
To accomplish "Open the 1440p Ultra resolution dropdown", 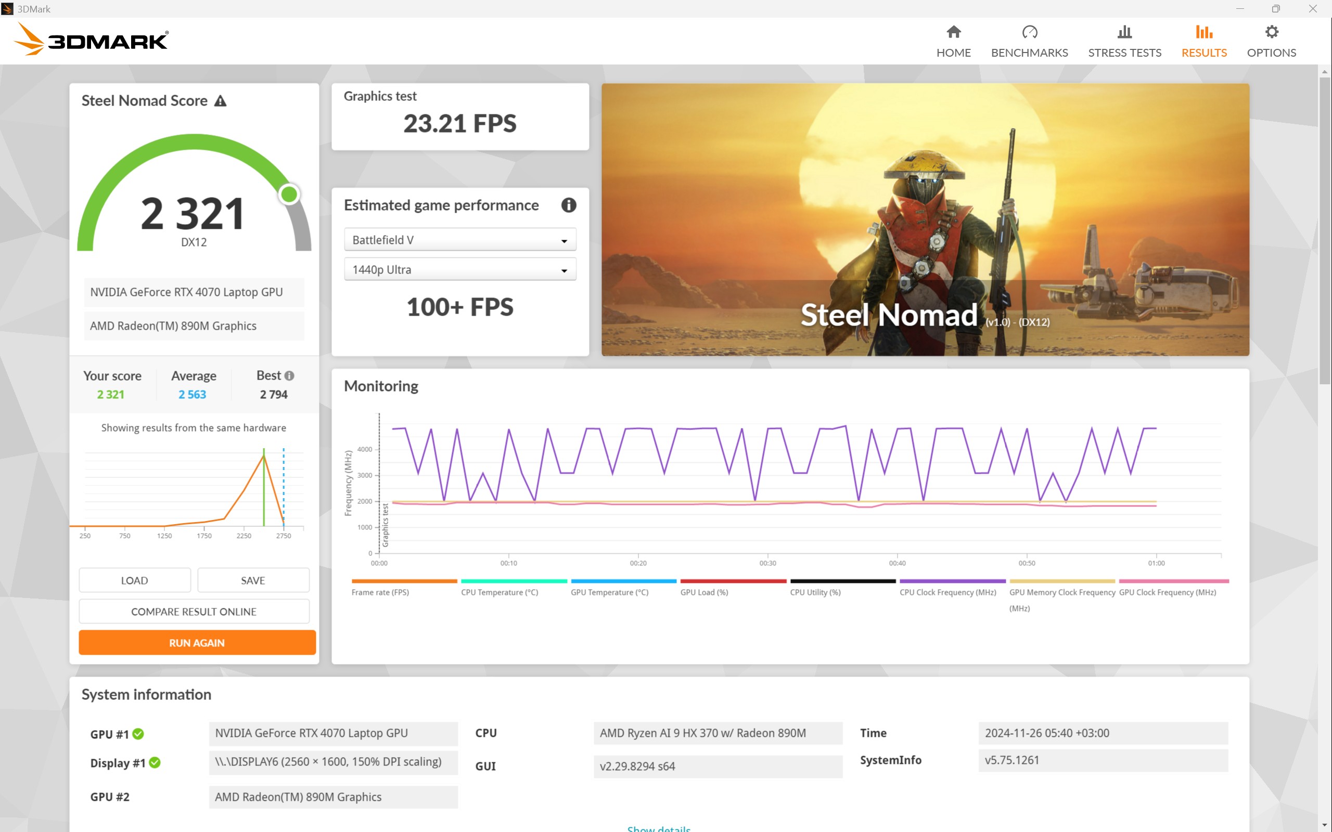I will pyautogui.click(x=460, y=270).
